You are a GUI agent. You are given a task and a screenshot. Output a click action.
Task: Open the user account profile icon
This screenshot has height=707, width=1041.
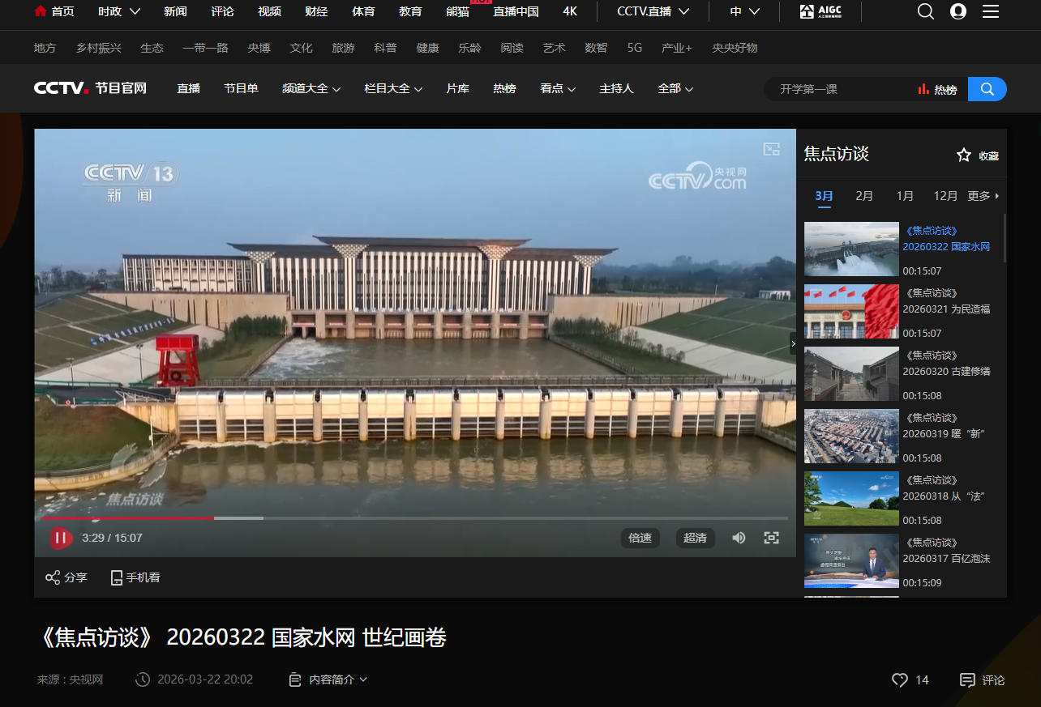click(x=958, y=11)
